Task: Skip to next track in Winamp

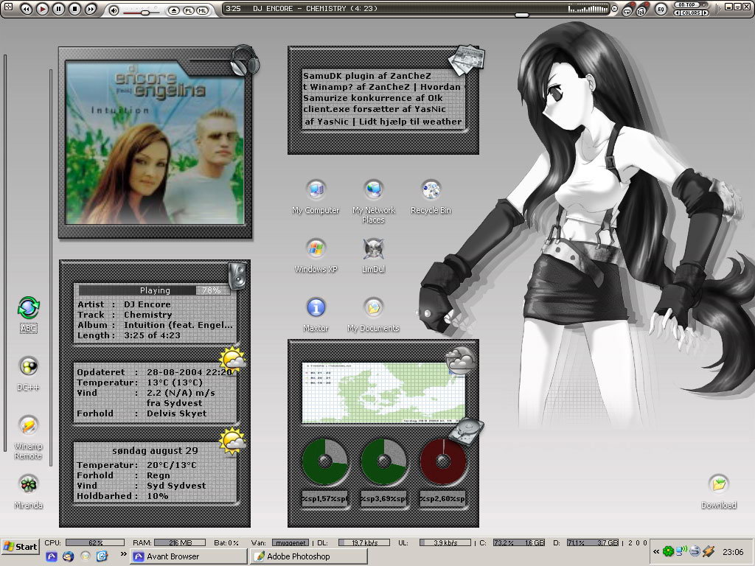Action: click(x=90, y=9)
